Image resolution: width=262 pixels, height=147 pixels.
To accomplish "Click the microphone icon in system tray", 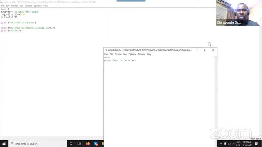I will pyautogui.click(x=225, y=143).
